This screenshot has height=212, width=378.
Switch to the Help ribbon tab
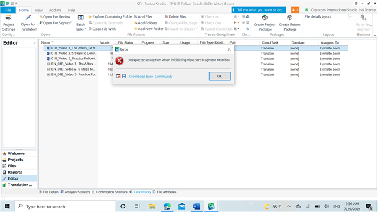coord(71,10)
